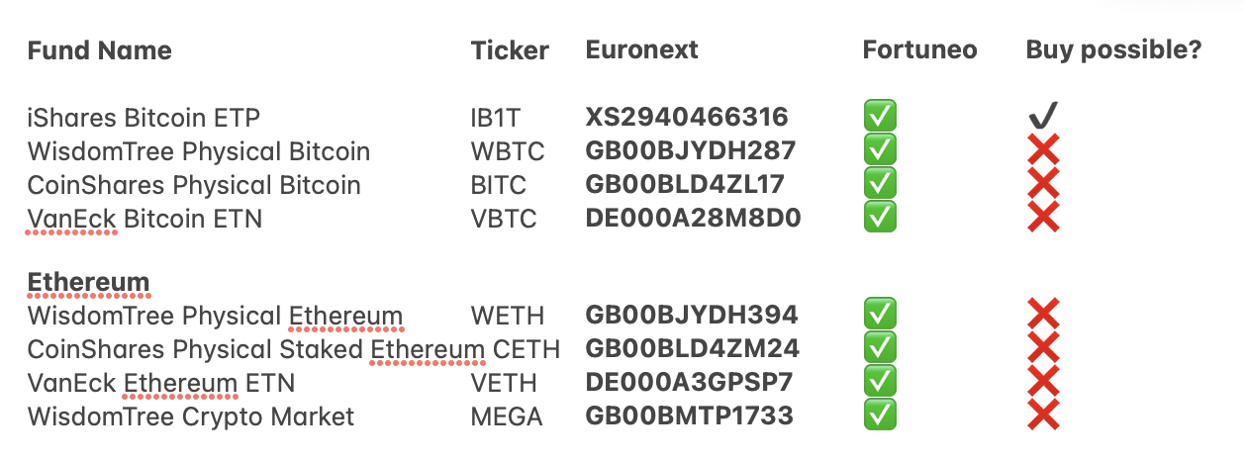Click ISIN code GB00BMTP1733

689,416
